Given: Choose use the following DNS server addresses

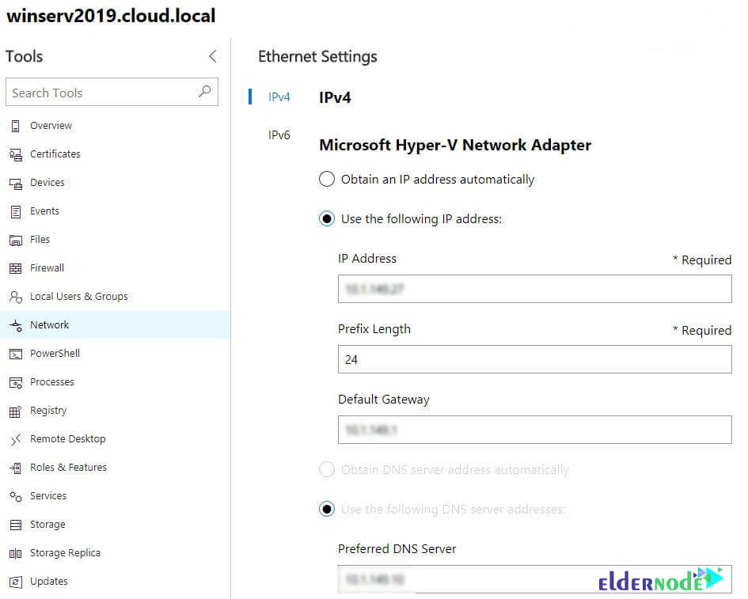Looking at the screenshot, I should click(327, 509).
